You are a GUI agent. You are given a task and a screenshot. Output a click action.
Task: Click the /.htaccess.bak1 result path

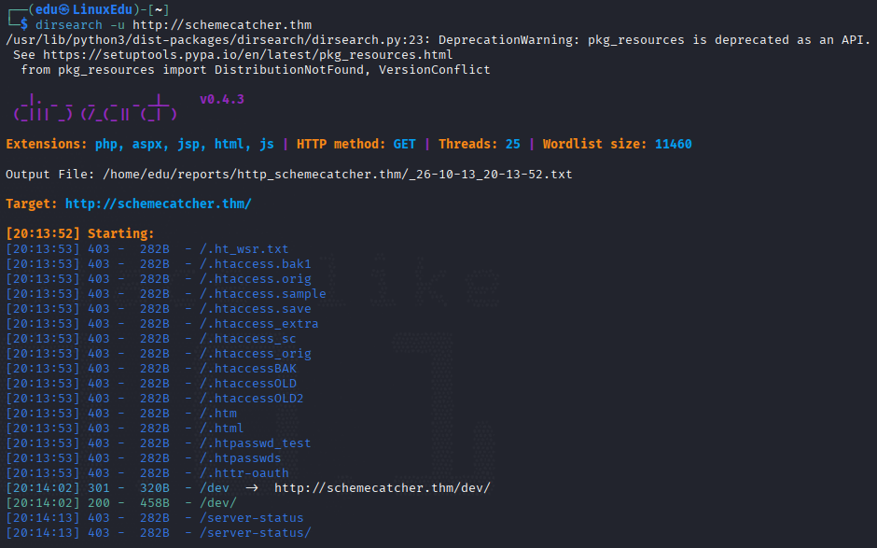255,263
